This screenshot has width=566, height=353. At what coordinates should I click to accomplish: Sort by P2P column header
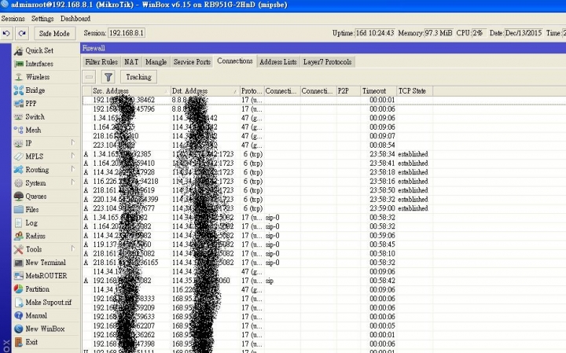pyautogui.click(x=348, y=91)
